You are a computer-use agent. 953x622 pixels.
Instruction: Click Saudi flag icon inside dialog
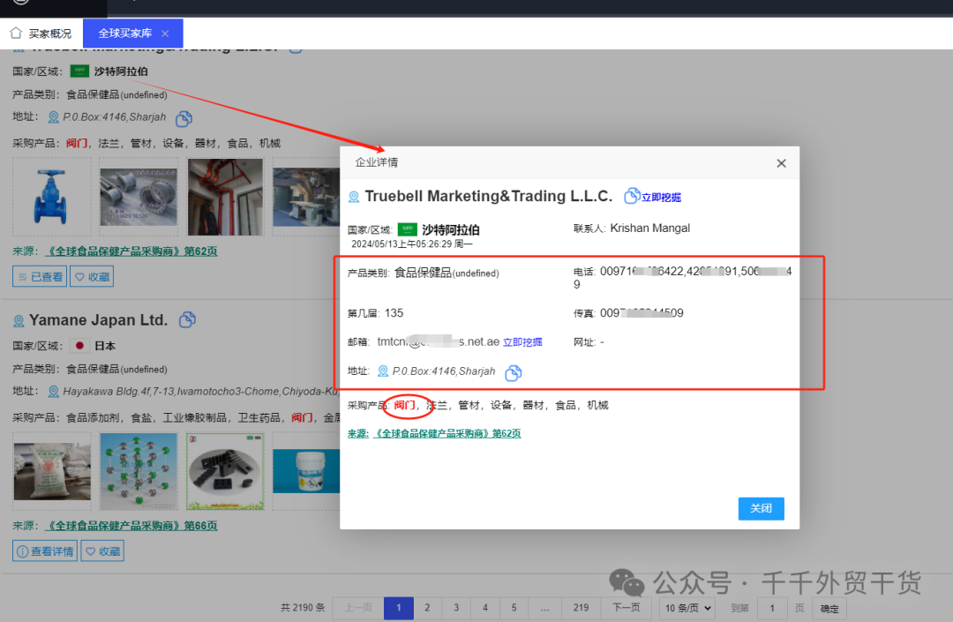point(407,229)
